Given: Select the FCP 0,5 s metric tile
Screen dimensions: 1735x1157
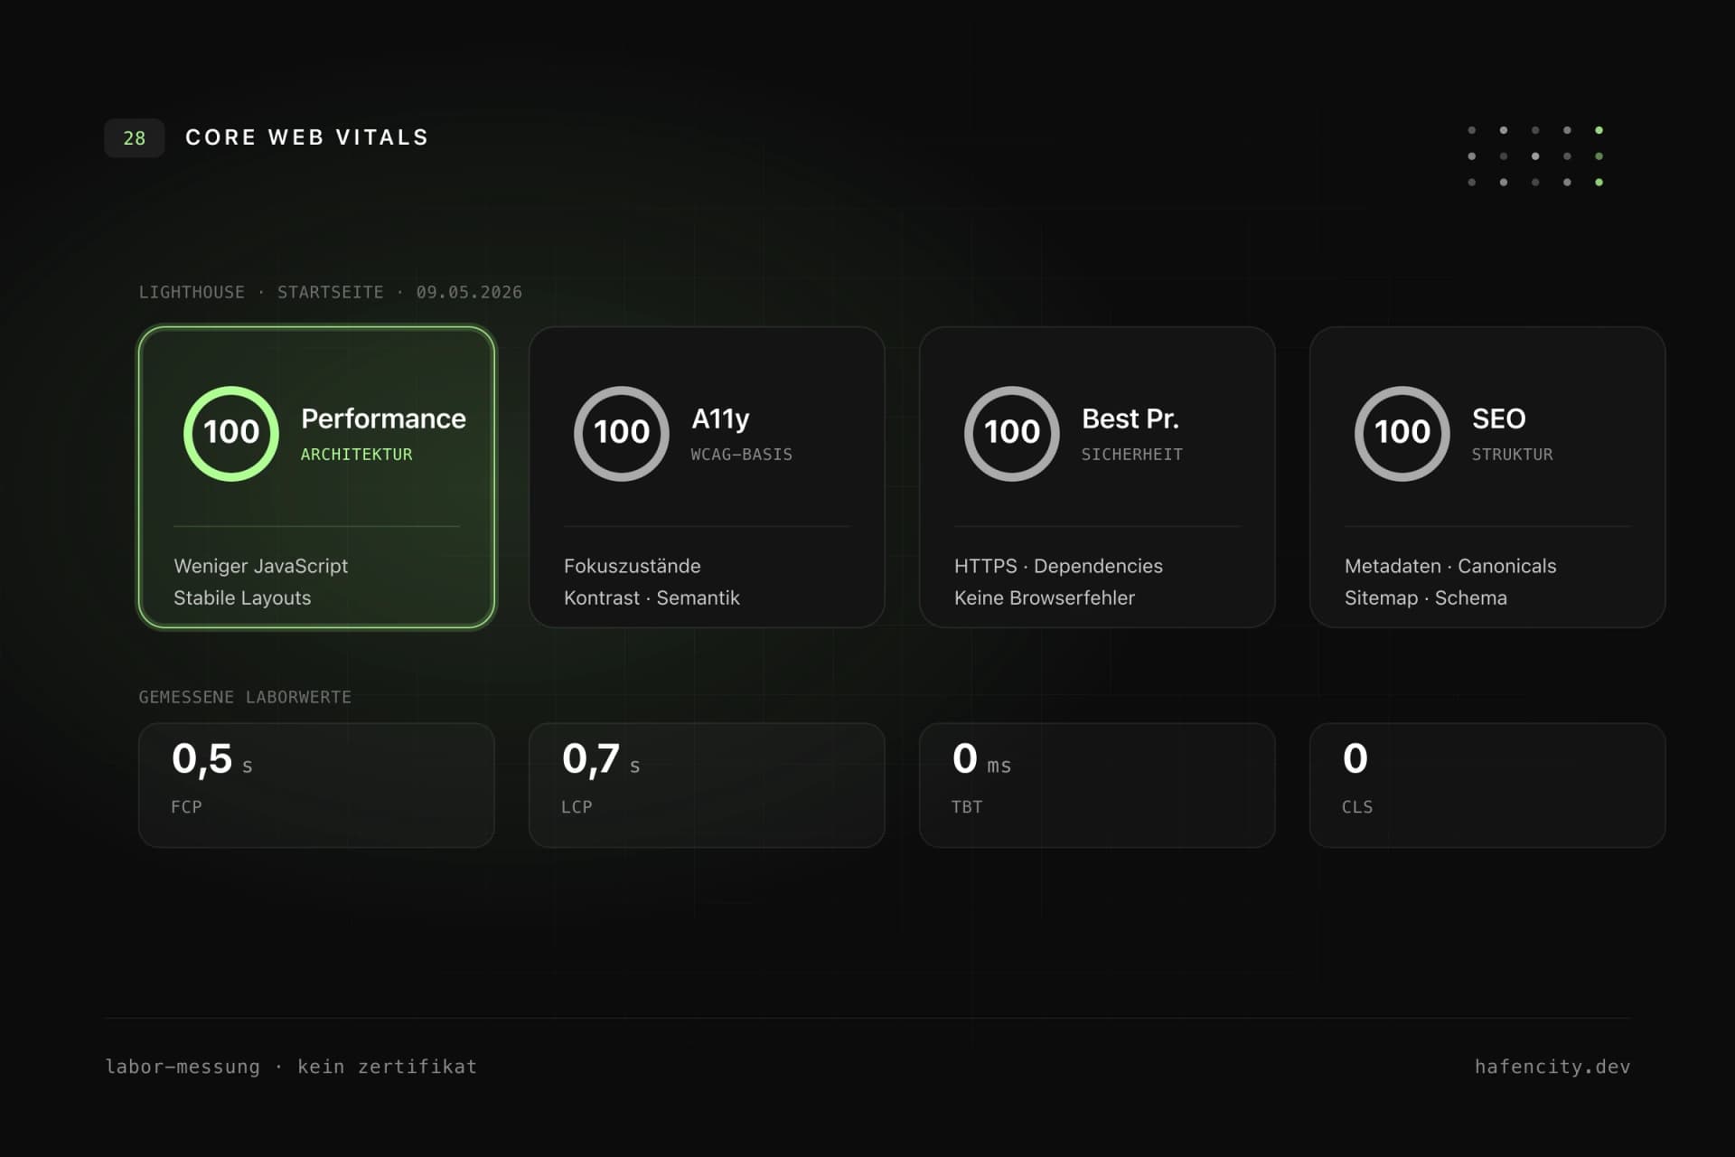Looking at the screenshot, I should (316, 785).
